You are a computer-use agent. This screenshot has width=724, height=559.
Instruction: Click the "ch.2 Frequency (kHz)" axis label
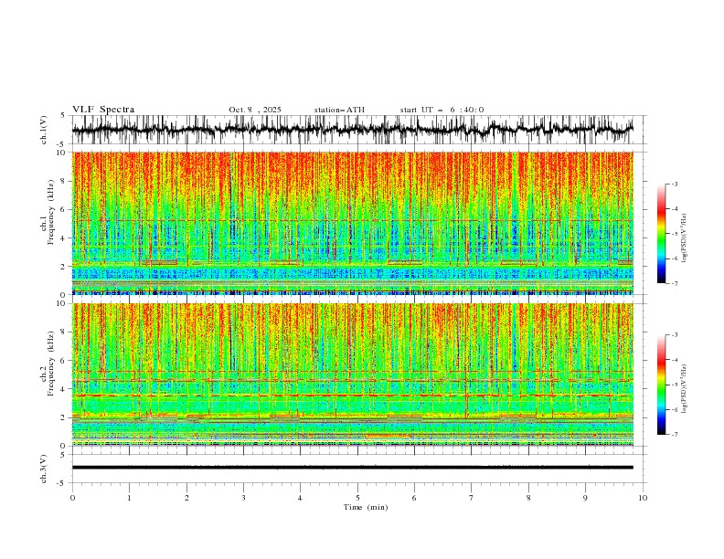[48, 364]
